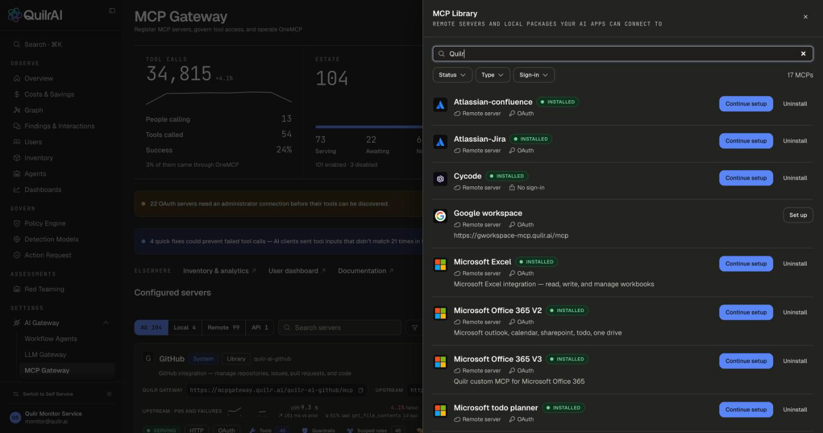Open the Documentation link
The height and width of the screenshot is (433, 823).
366,271
